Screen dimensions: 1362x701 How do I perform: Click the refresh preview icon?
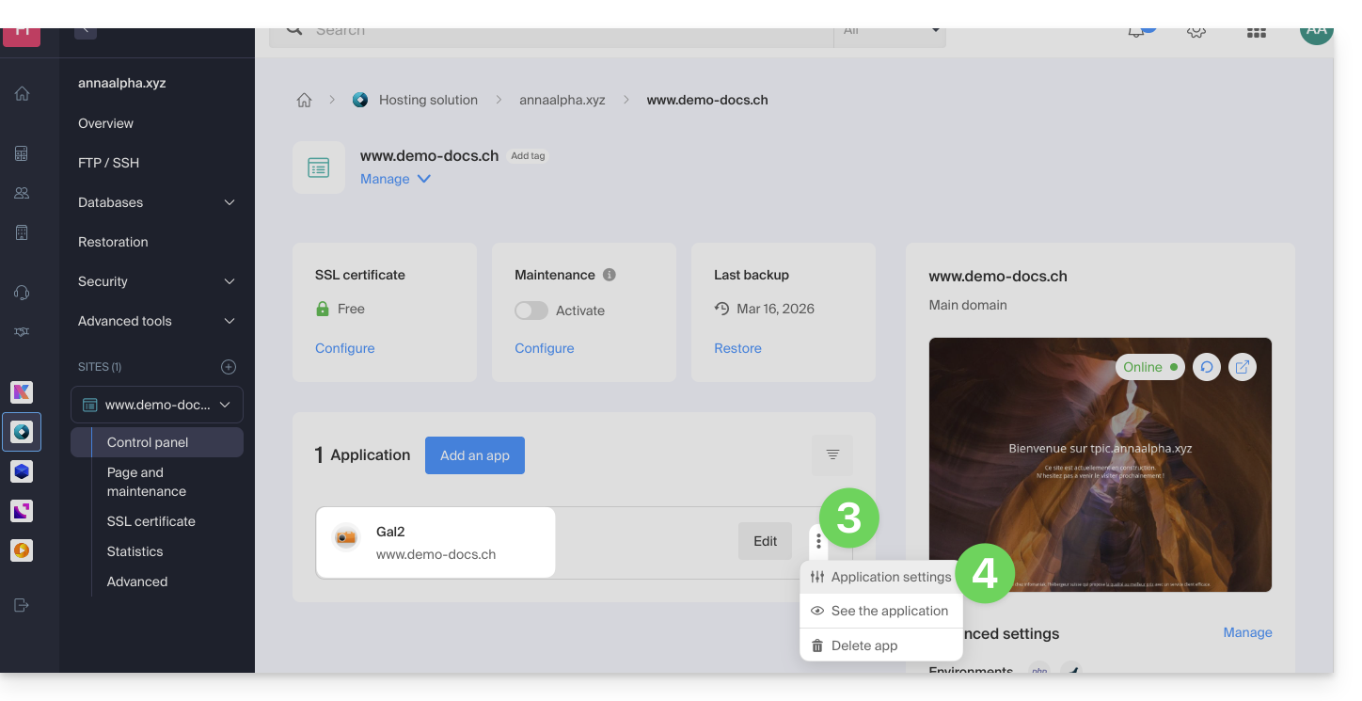[1207, 367]
